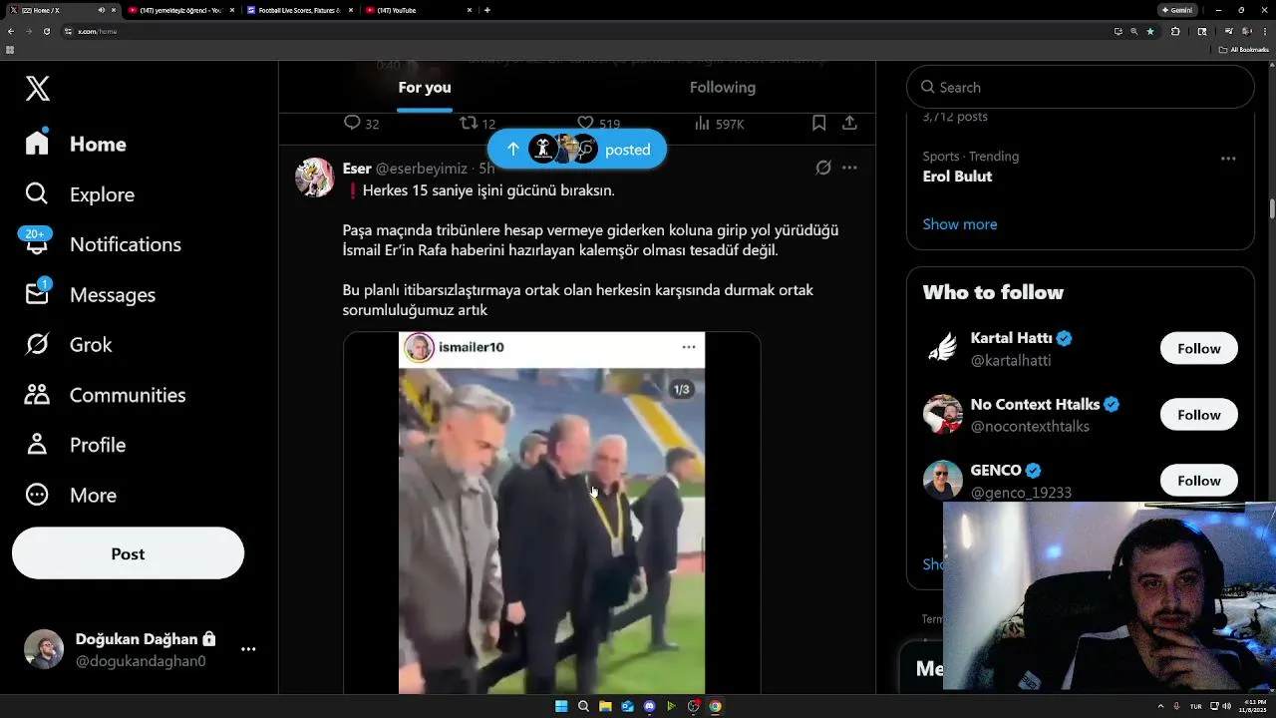Open the All Bookmarks folder
Viewport: 1276px width, 718px height.
click(x=1244, y=49)
